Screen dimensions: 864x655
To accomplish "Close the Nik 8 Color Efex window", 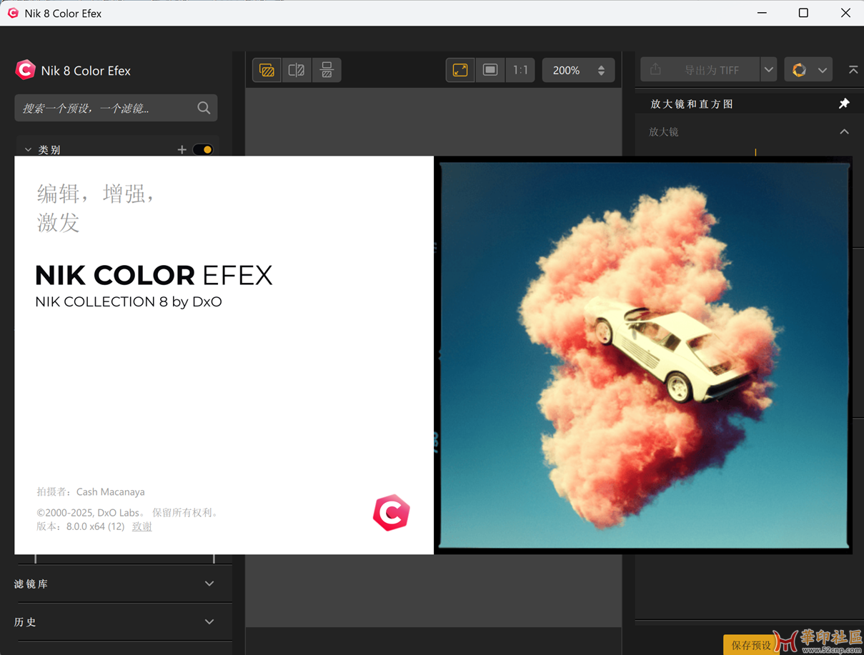I will pyautogui.click(x=845, y=13).
